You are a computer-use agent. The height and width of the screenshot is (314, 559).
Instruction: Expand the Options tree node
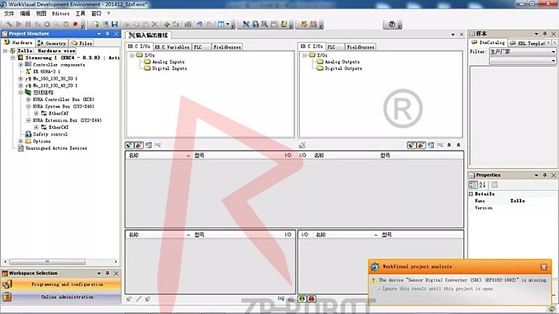pyautogui.click(x=20, y=141)
